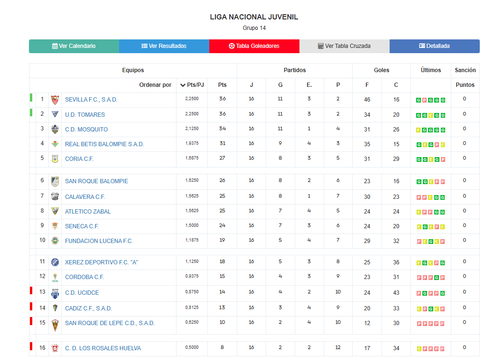Sort by G wins column header

(280, 85)
